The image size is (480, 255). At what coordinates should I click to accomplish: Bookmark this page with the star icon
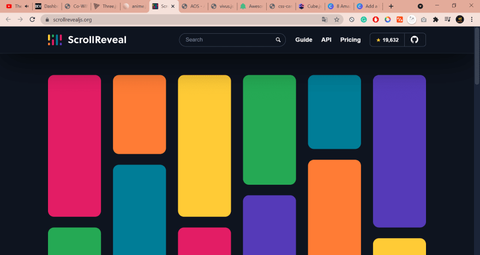[337, 20]
